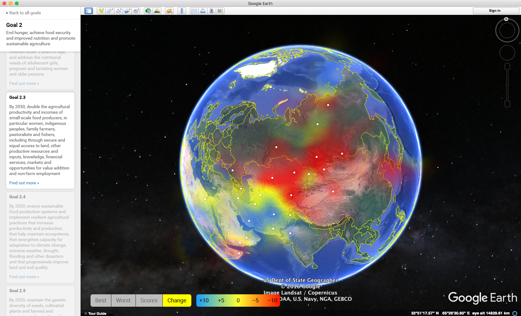Expand the Tour Guide panel
This screenshot has width=521, height=316.
(x=95, y=314)
